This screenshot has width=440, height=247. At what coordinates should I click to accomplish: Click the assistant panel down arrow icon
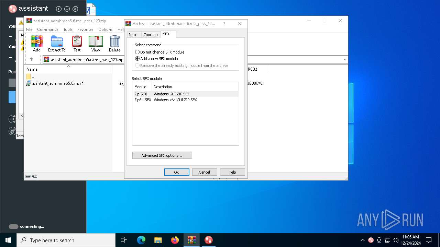[x=67, y=9]
